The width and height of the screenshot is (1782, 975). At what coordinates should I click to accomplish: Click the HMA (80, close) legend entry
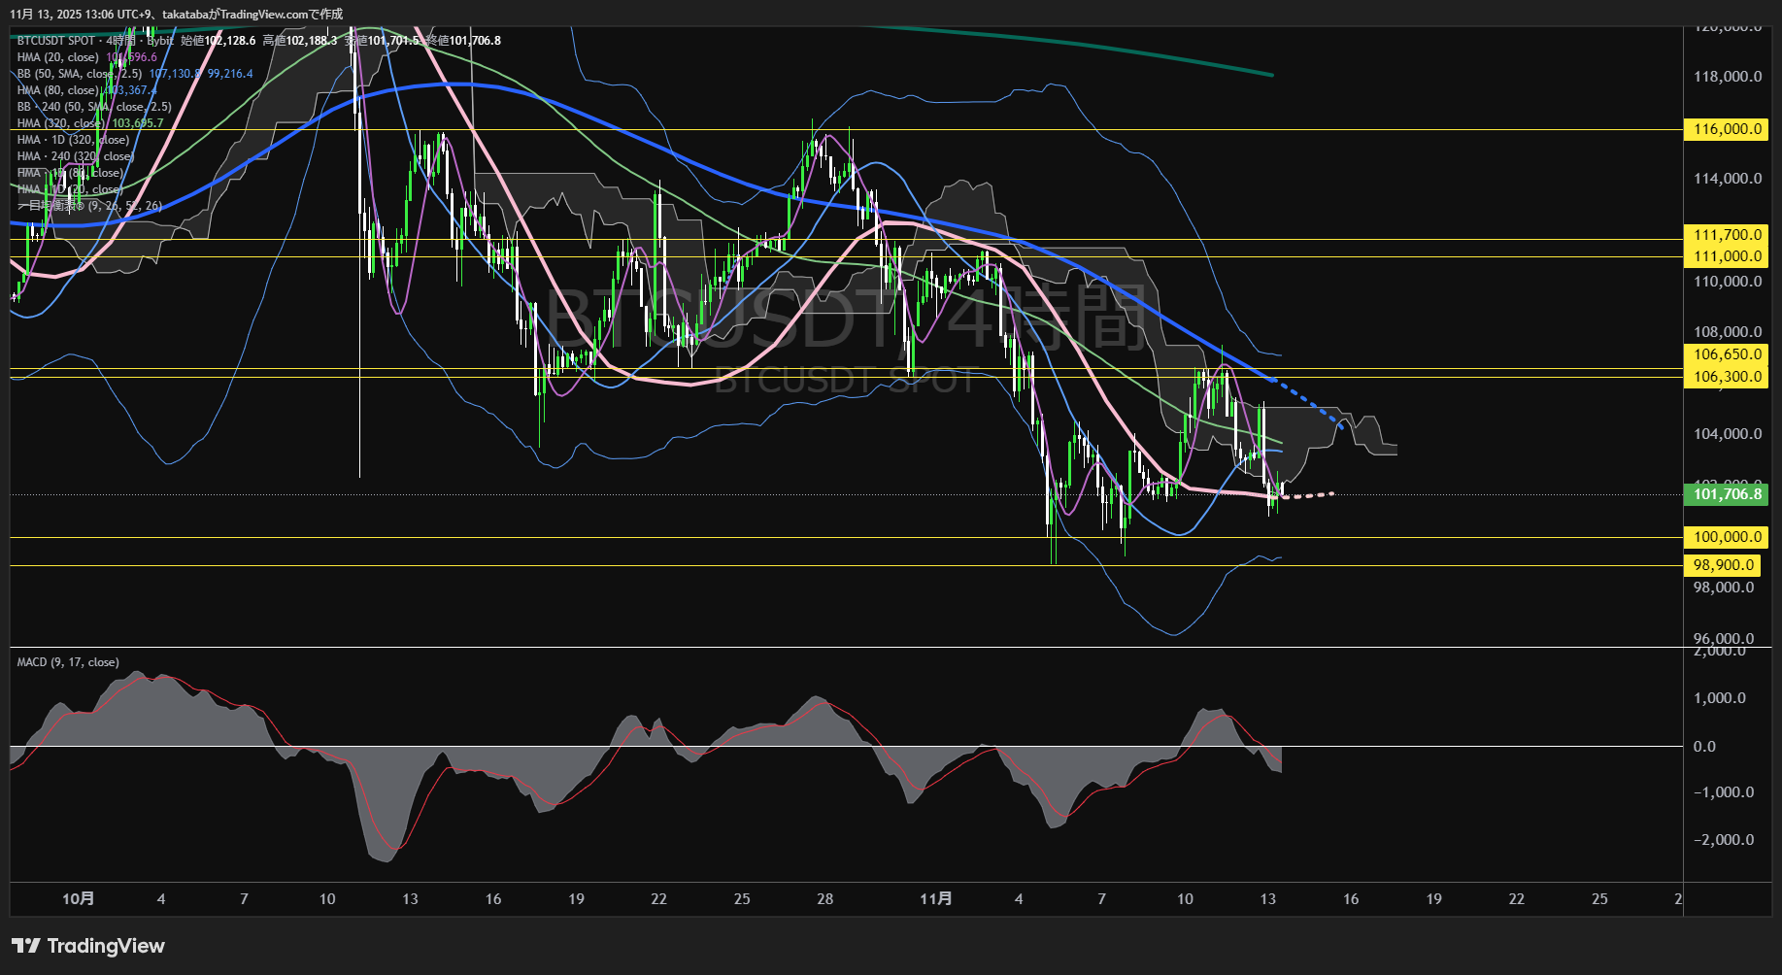click(x=58, y=90)
